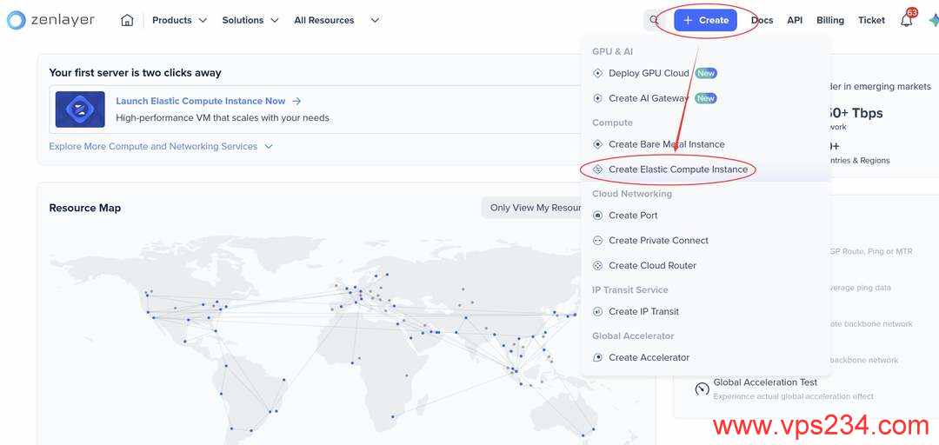Click the Zenlayer logo

(50, 20)
